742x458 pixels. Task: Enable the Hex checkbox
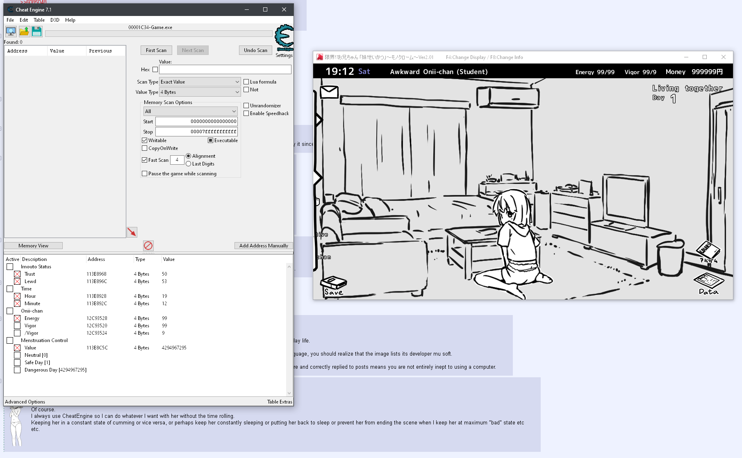click(x=155, y=70)
